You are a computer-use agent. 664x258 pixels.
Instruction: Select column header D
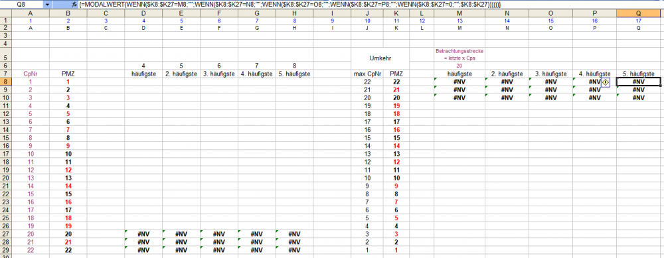(143, 13)
